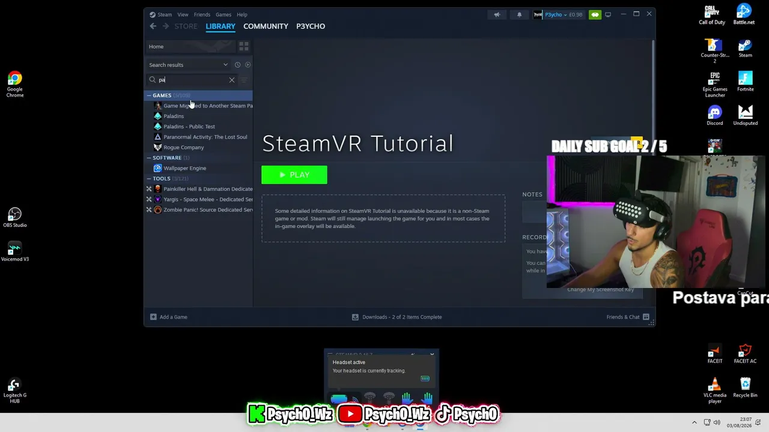769x432 pixels.
Task: Open the Friends menu
Action: [202, 14]
